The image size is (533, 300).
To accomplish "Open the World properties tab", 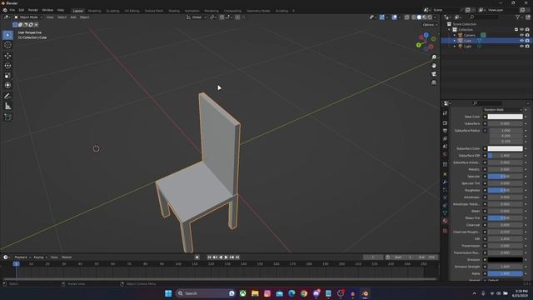I will tap(445, 154).
